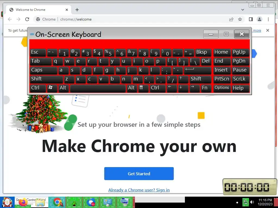This screenshot has height=208, width=278.
Task: Toggle the left Shift key
Action: [46, 79]
